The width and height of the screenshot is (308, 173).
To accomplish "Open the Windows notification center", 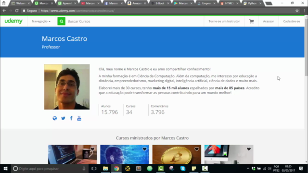I will coord(301,169).
